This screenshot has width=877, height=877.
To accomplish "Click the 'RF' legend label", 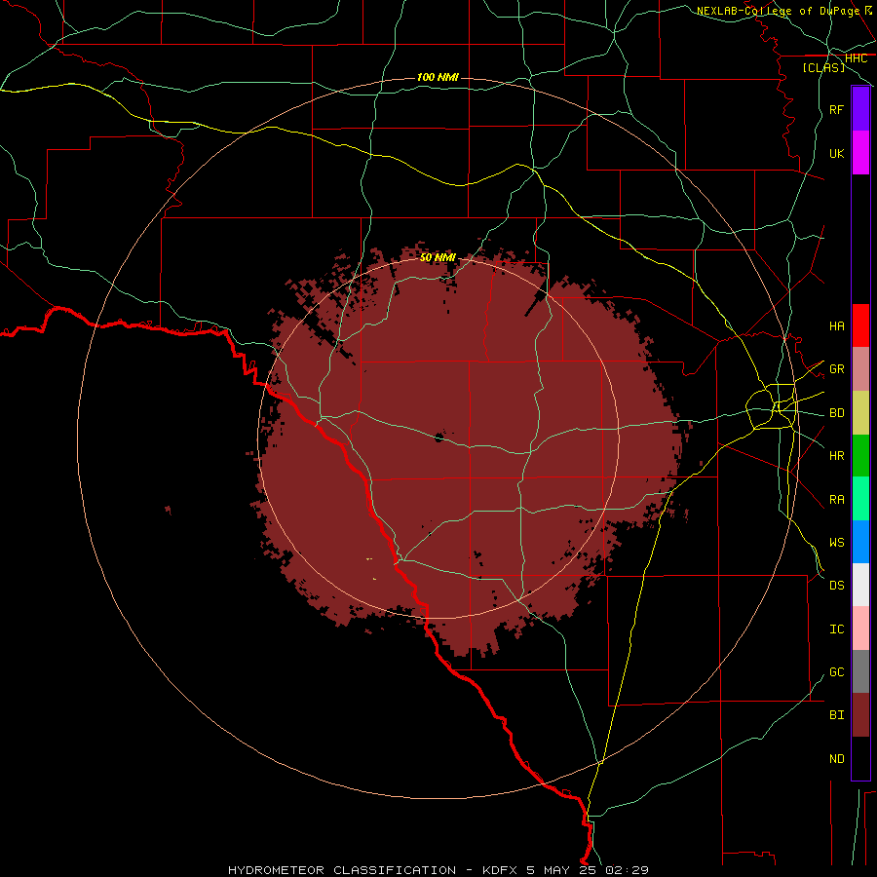I will pos(837,109).
